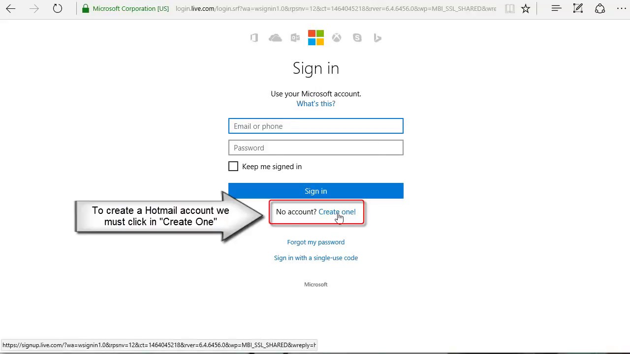Reload the page with the refresh icon
Image resolution: width=630 pixels, height=354 pixels.
[x=58, y=8]
